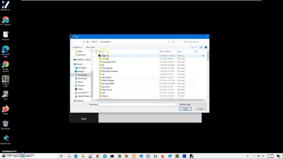Expand the File name history dropdown
Screen dimensions: 283x159
176,105
